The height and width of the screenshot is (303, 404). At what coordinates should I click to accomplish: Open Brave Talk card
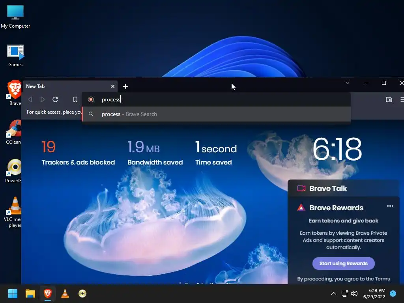coord(344,188)
